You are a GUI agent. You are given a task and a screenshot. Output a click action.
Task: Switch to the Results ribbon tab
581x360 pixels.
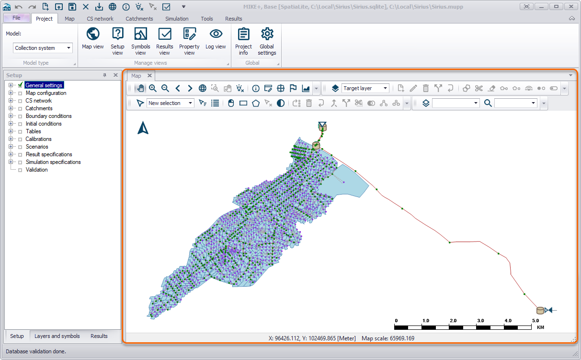point(234,19)
